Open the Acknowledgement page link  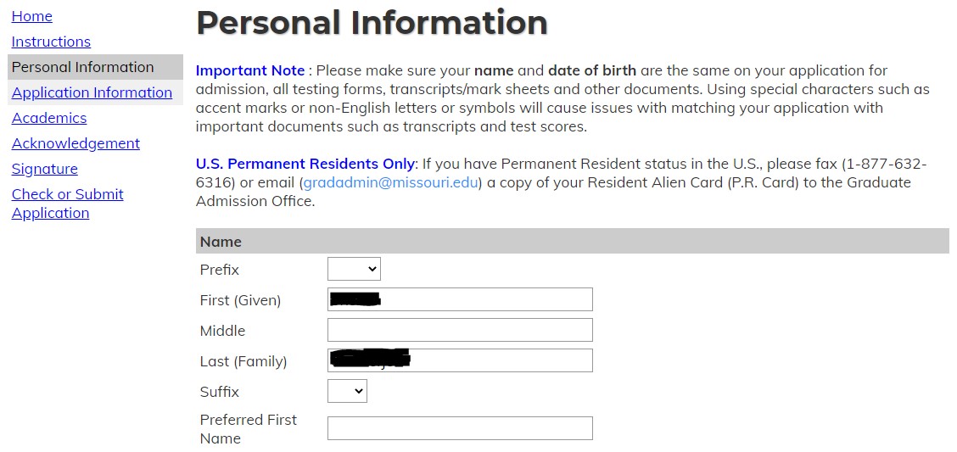pyautogui.click(x=76, y=143)
